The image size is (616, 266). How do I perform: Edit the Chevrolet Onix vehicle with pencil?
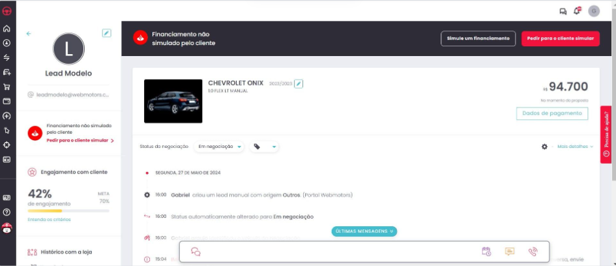pos(299,83)
